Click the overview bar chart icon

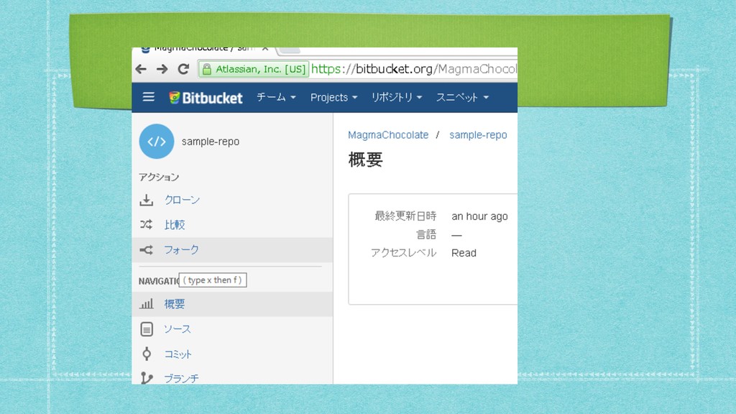click(147, 304)
